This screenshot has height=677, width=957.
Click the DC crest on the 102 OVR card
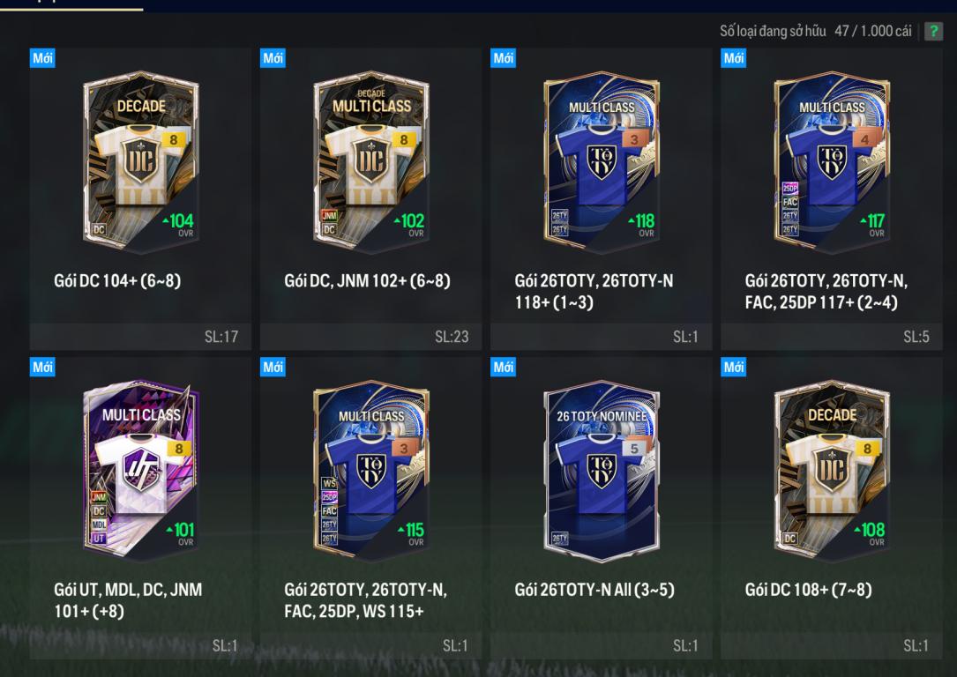coord(370,161)
